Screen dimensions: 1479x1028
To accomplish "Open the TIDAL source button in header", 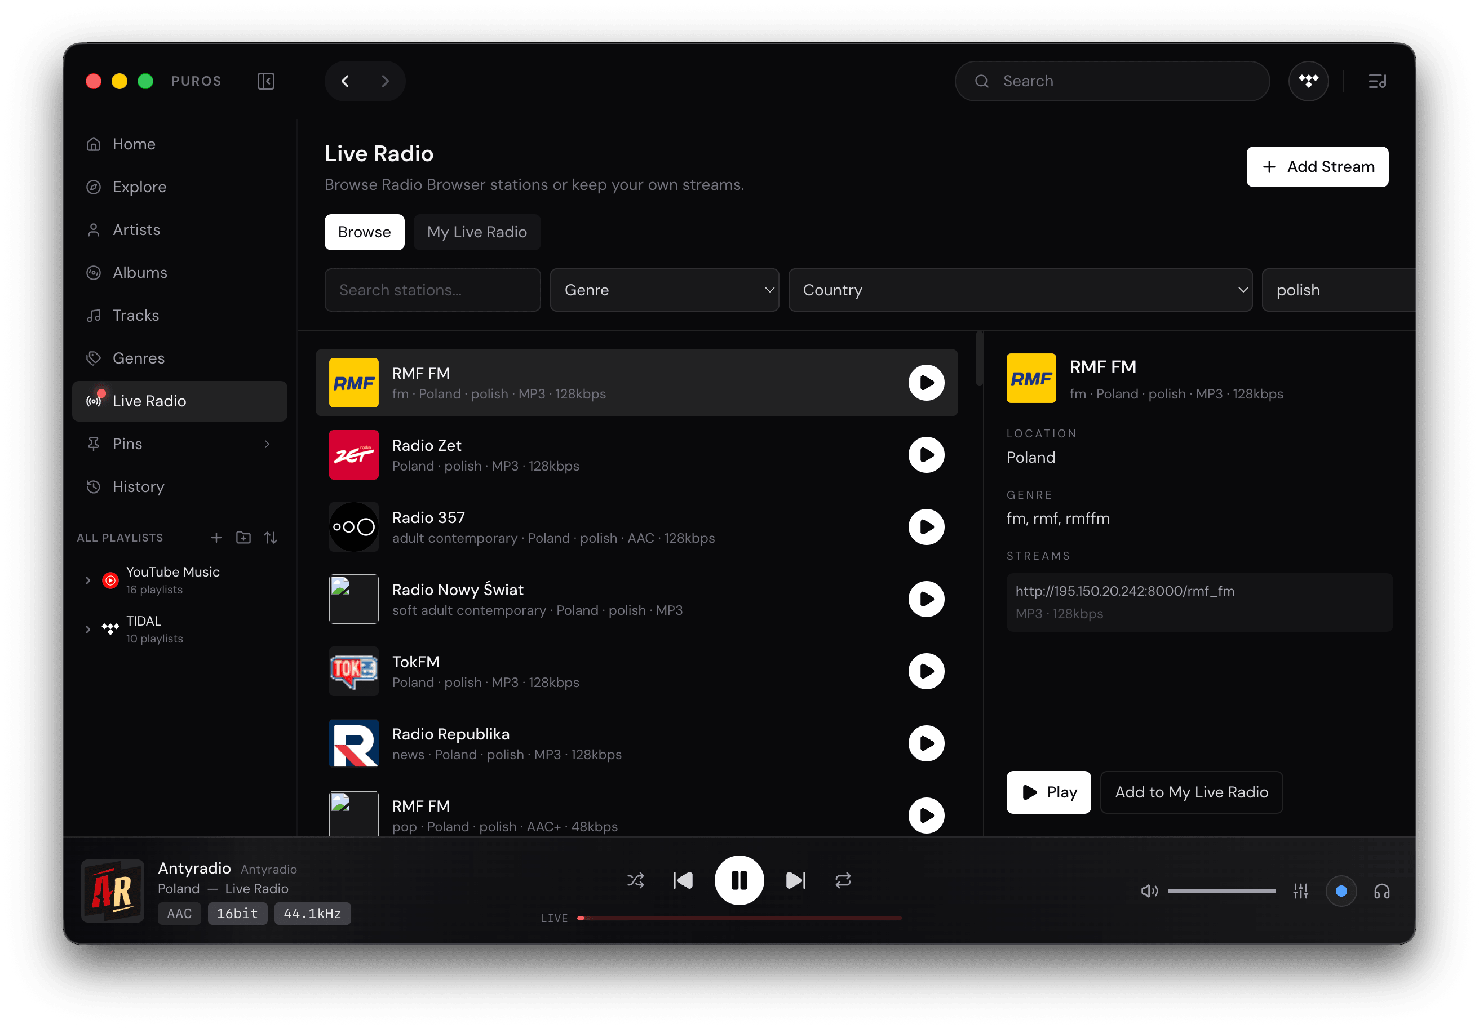I will coord(1308,81).
